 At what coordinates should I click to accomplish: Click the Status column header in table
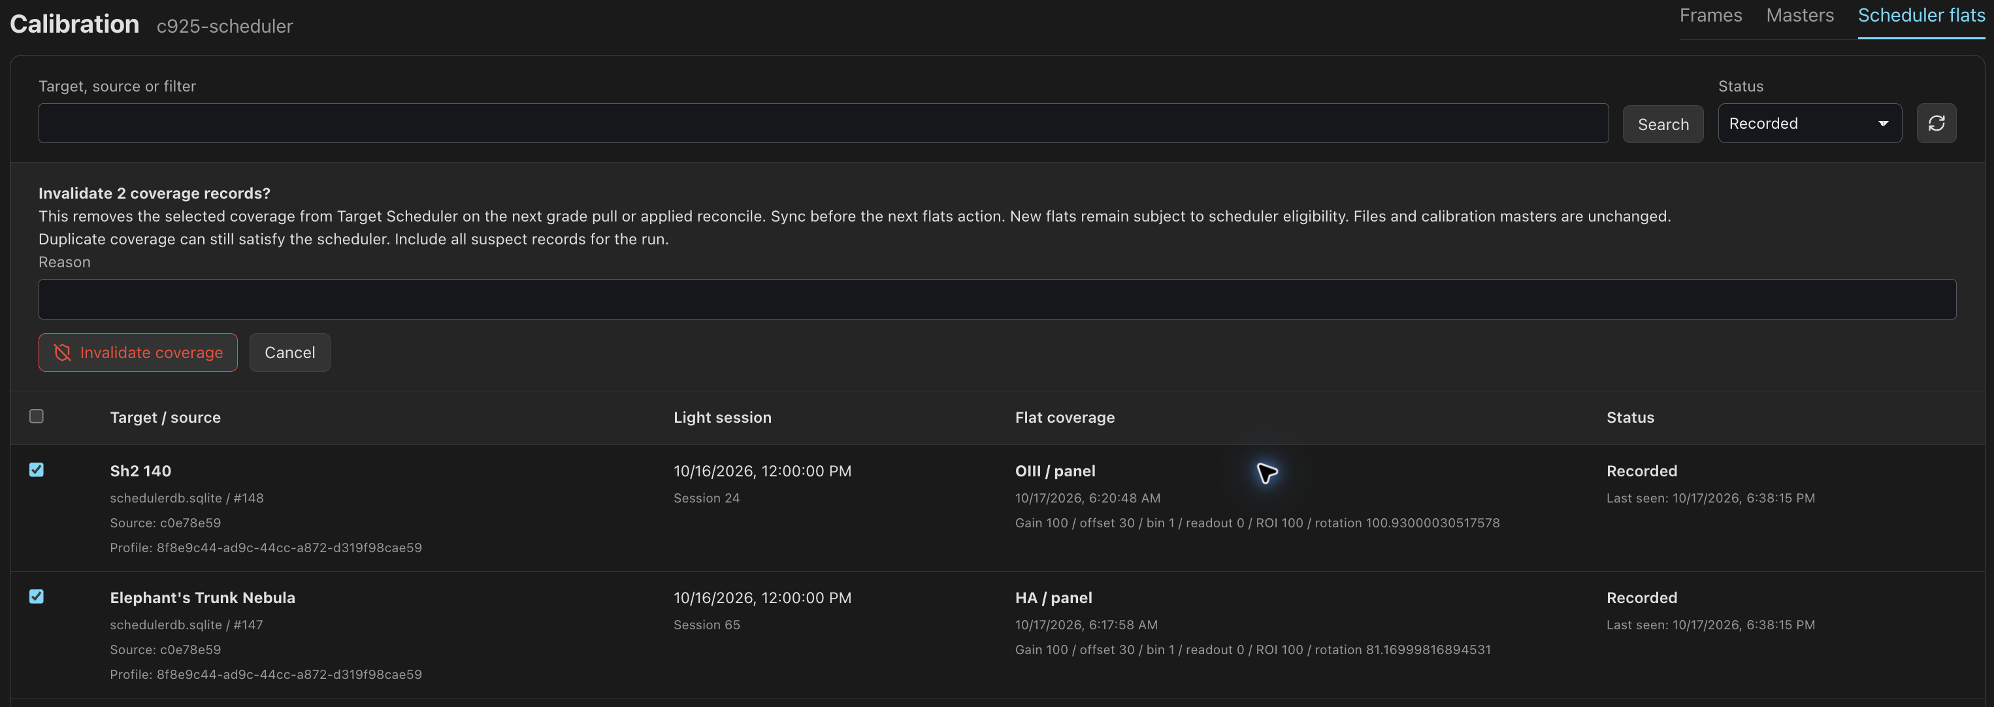[x=1630, y=418]
